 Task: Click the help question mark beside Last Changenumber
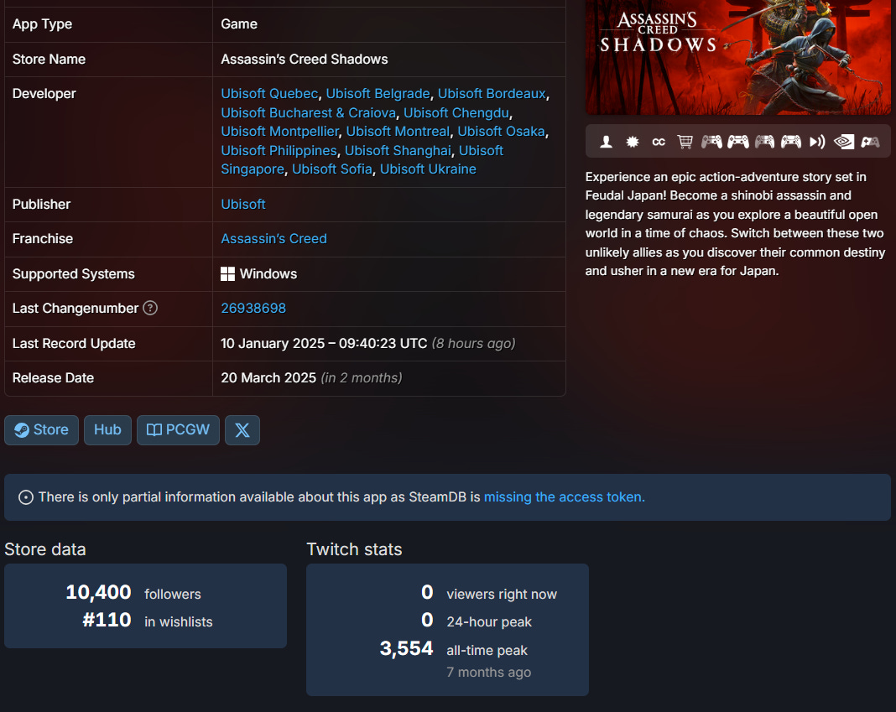[149, 308]
